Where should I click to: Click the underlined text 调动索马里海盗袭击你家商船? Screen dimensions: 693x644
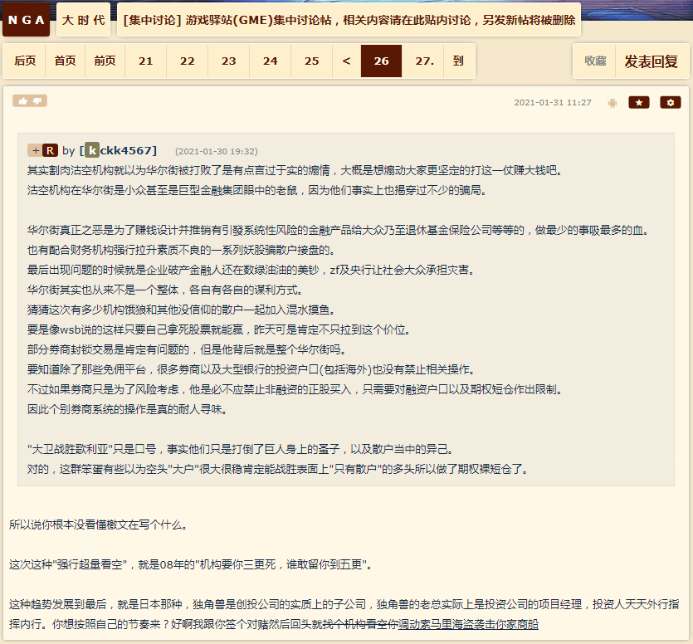point(468,624)
